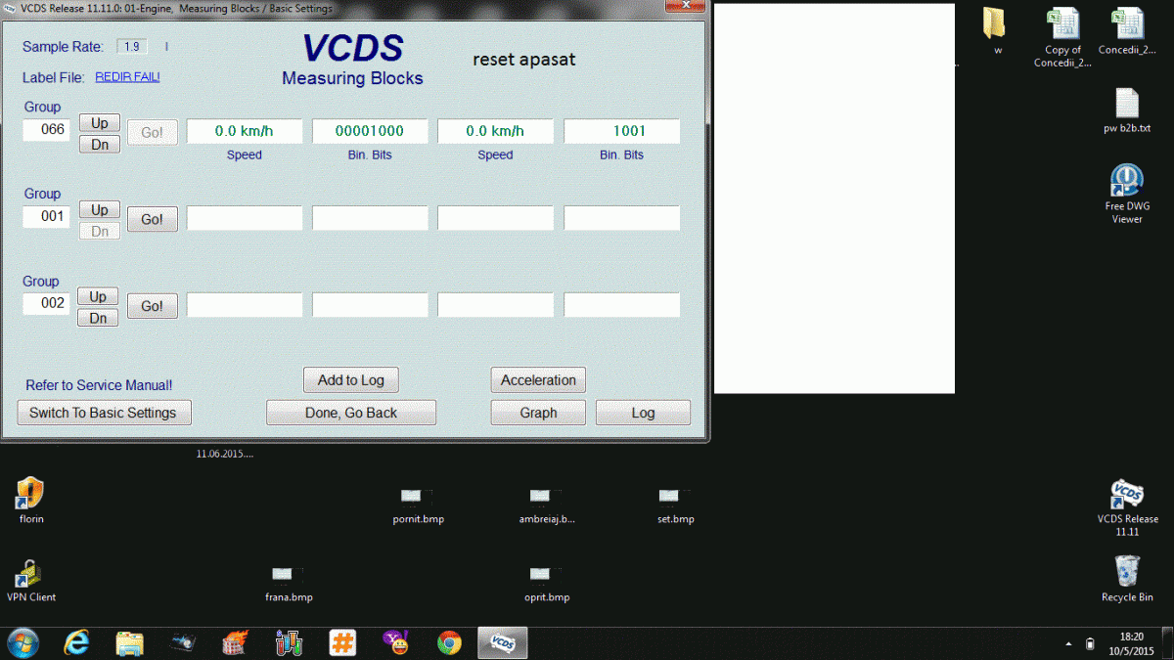Viewport: 1174px width, 660px height.
Task: Open the orange hash icon app on the taskbar
Action: click(x=342, y=642)
